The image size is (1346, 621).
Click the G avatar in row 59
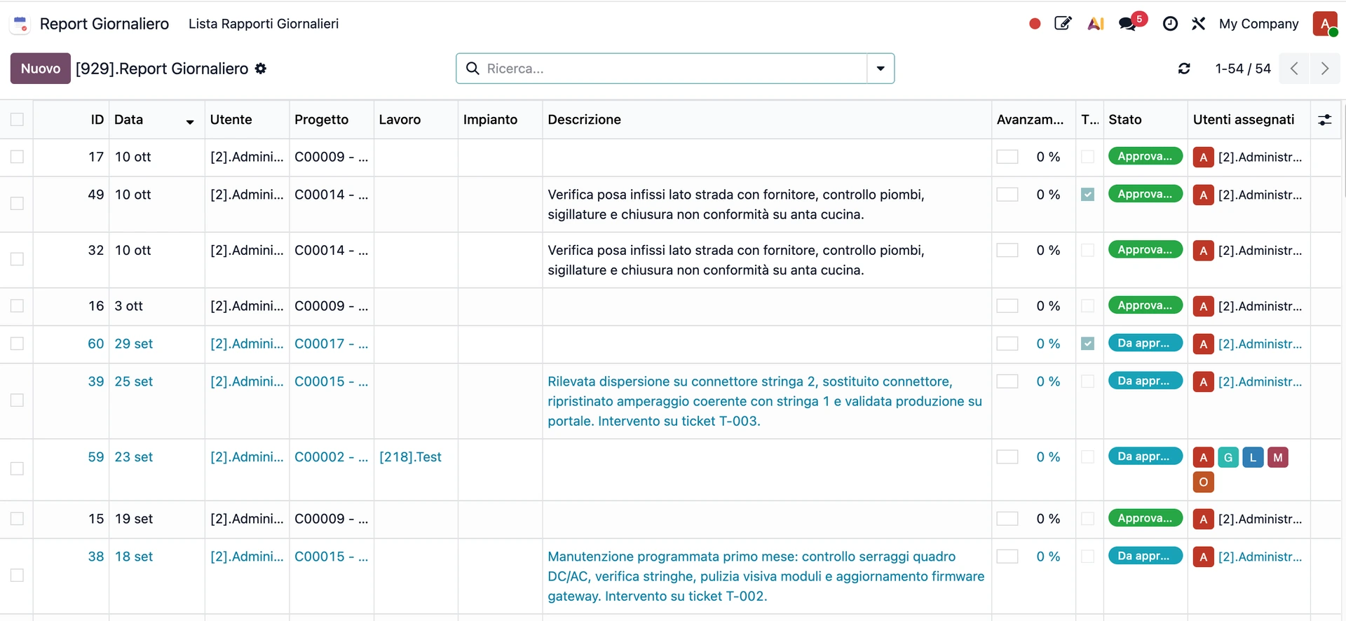(1228, 458)
